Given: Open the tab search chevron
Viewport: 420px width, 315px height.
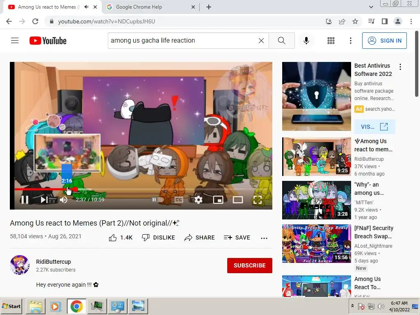Looking at the screenshot, I should 371,7.
